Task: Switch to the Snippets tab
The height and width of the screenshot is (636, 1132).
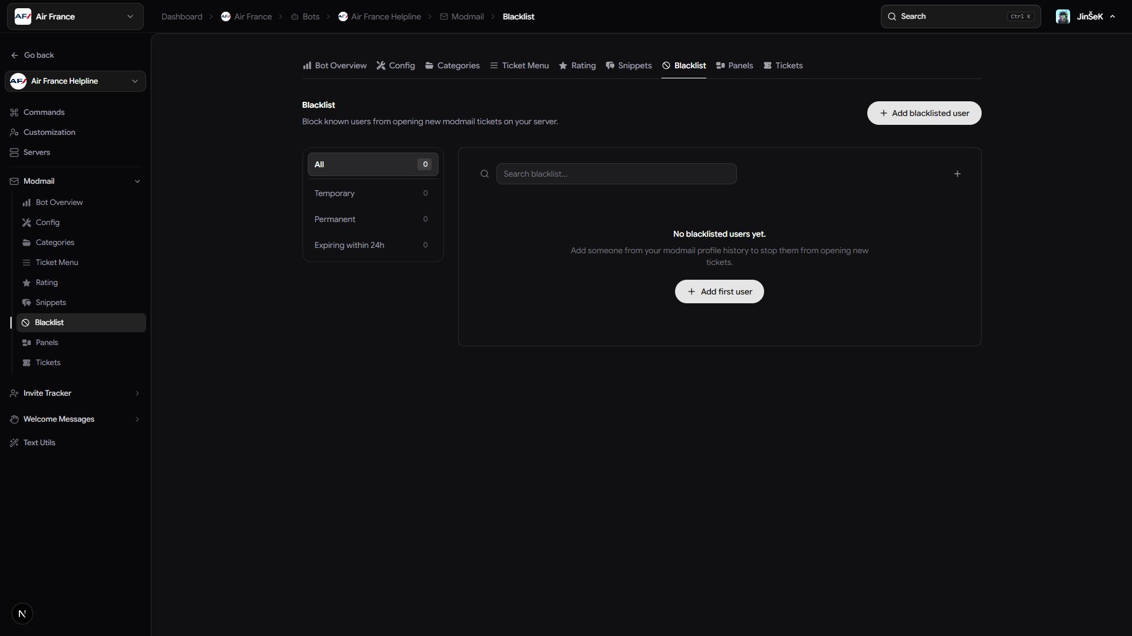Action: point(628,65)
